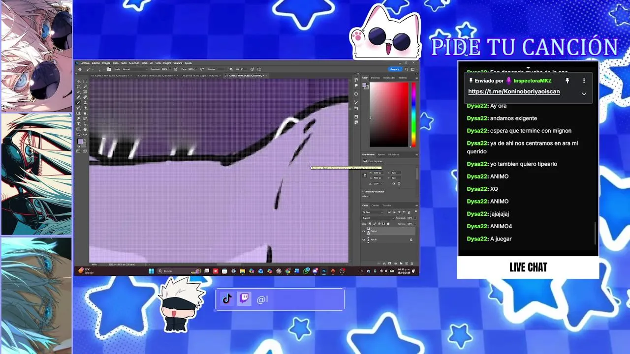Switch to the Muestras tab

(x=375, y=78)
